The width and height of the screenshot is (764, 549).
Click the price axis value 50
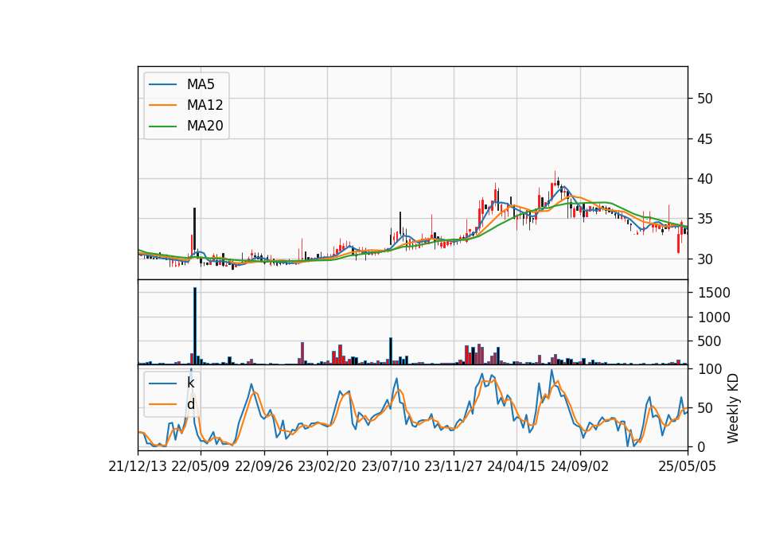704,99
